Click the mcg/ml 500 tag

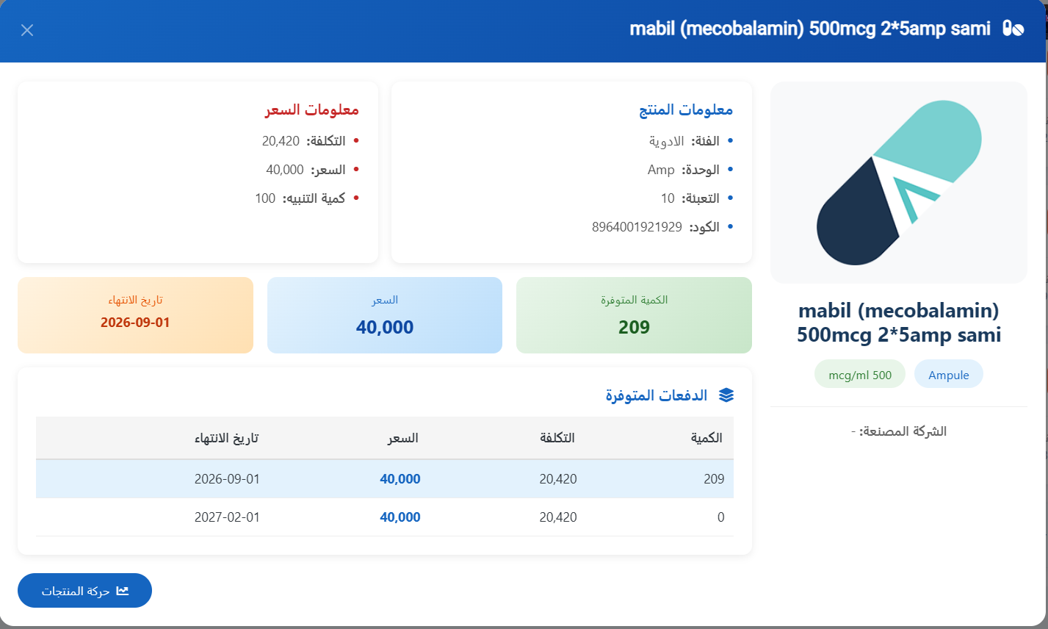point(860,375)
